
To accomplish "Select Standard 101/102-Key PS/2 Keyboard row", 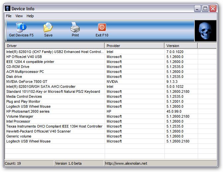I will [x=111, y=91].
